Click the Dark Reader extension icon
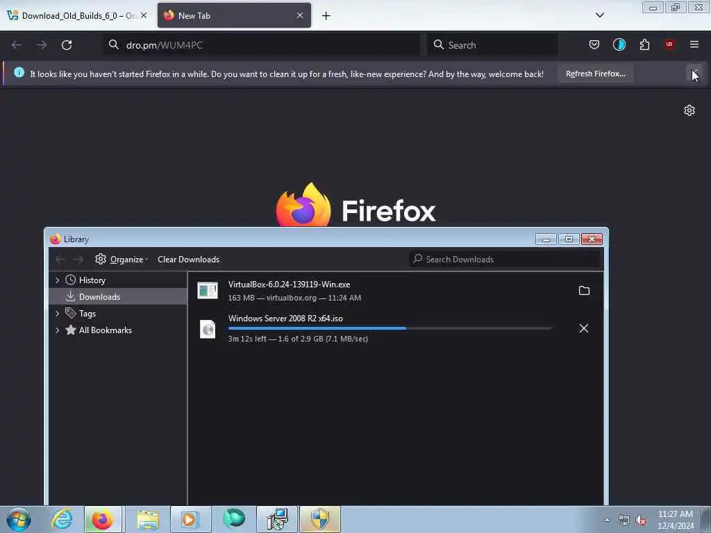Screen dimensions: 711x533 pyautogui.click(x=619, y=44)
